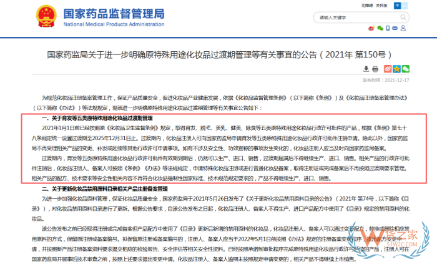
Task: Switch language to 中 Chinese
Action: pos(397,6)
